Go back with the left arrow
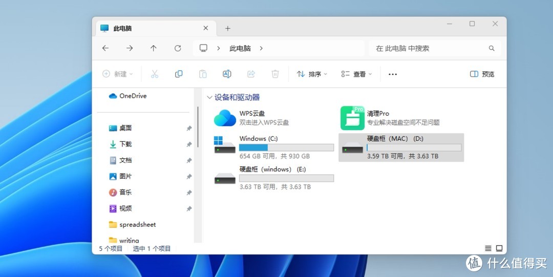553x277 pixels. (105, 48)
